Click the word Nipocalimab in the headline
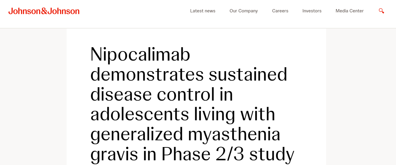Screen dimensions: 396x165 coord(140,54)
